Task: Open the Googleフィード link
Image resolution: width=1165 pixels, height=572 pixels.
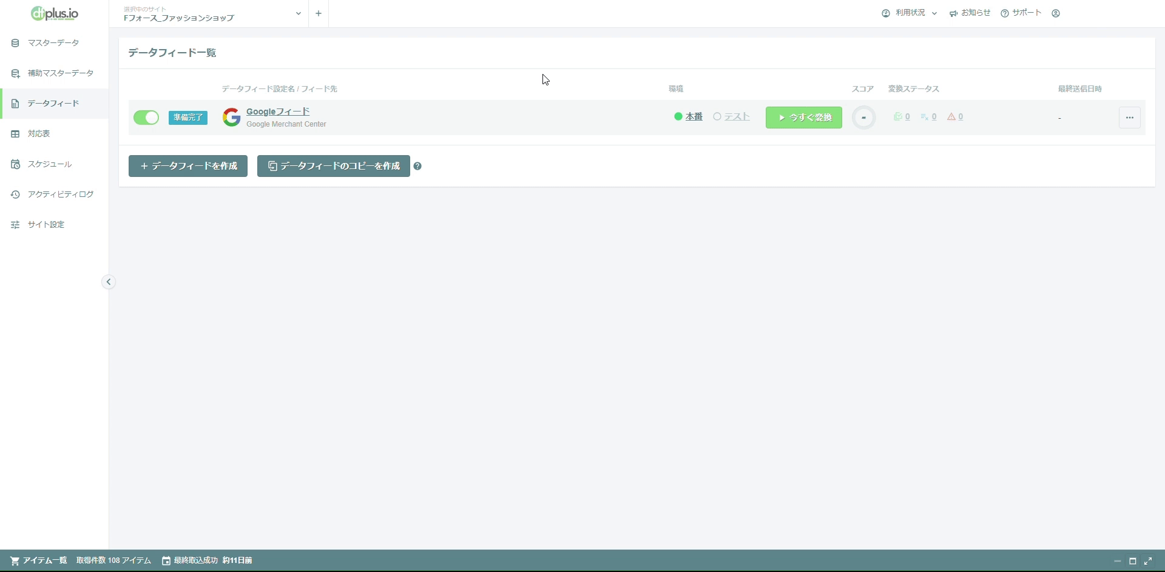Action: [278, 111]
